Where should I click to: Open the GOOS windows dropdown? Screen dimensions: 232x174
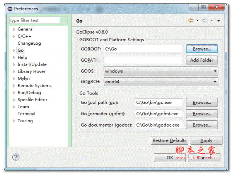[160, 71]
